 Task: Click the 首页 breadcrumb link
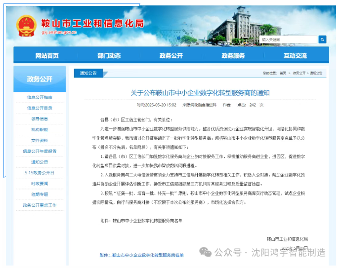pyautogui.click(x=283, y=73)
